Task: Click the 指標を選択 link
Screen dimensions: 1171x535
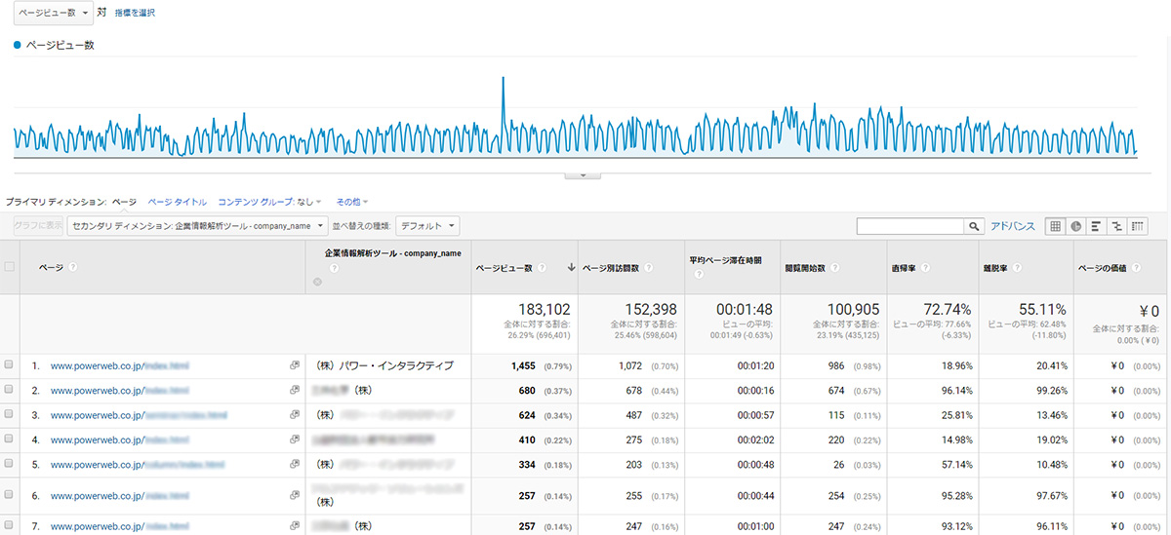Action: [x=134, y=14]
